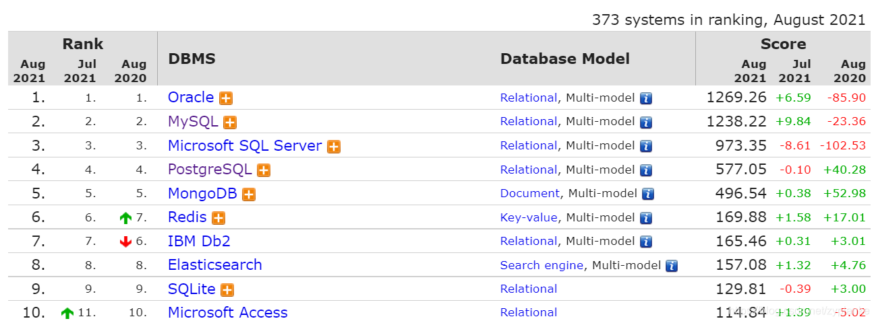The height and width of the screenshot is (323, 876).
Task: Click the Key-value model link for Redis
Action: coord(529,217)
